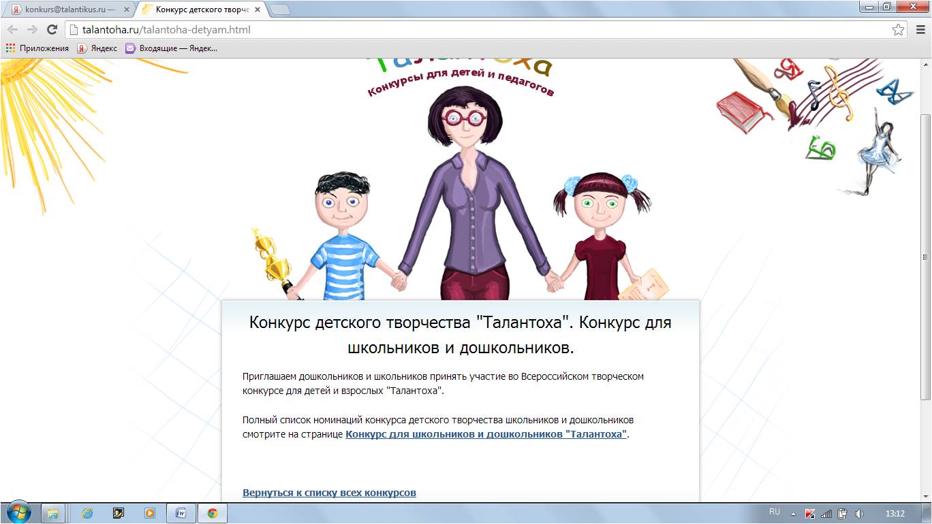Reload the current page
The image size is (932, 524).
pyautogui.click(x=52, y=30)
